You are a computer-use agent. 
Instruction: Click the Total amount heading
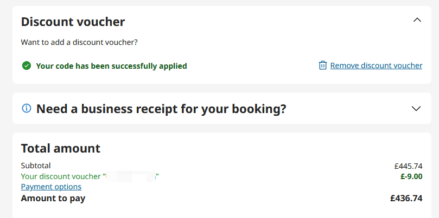pos(60,149)
